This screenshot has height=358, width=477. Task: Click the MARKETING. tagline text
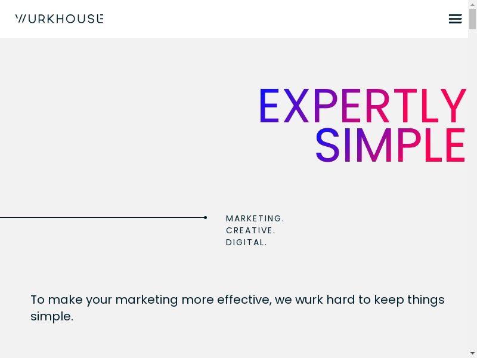point(255,218)
